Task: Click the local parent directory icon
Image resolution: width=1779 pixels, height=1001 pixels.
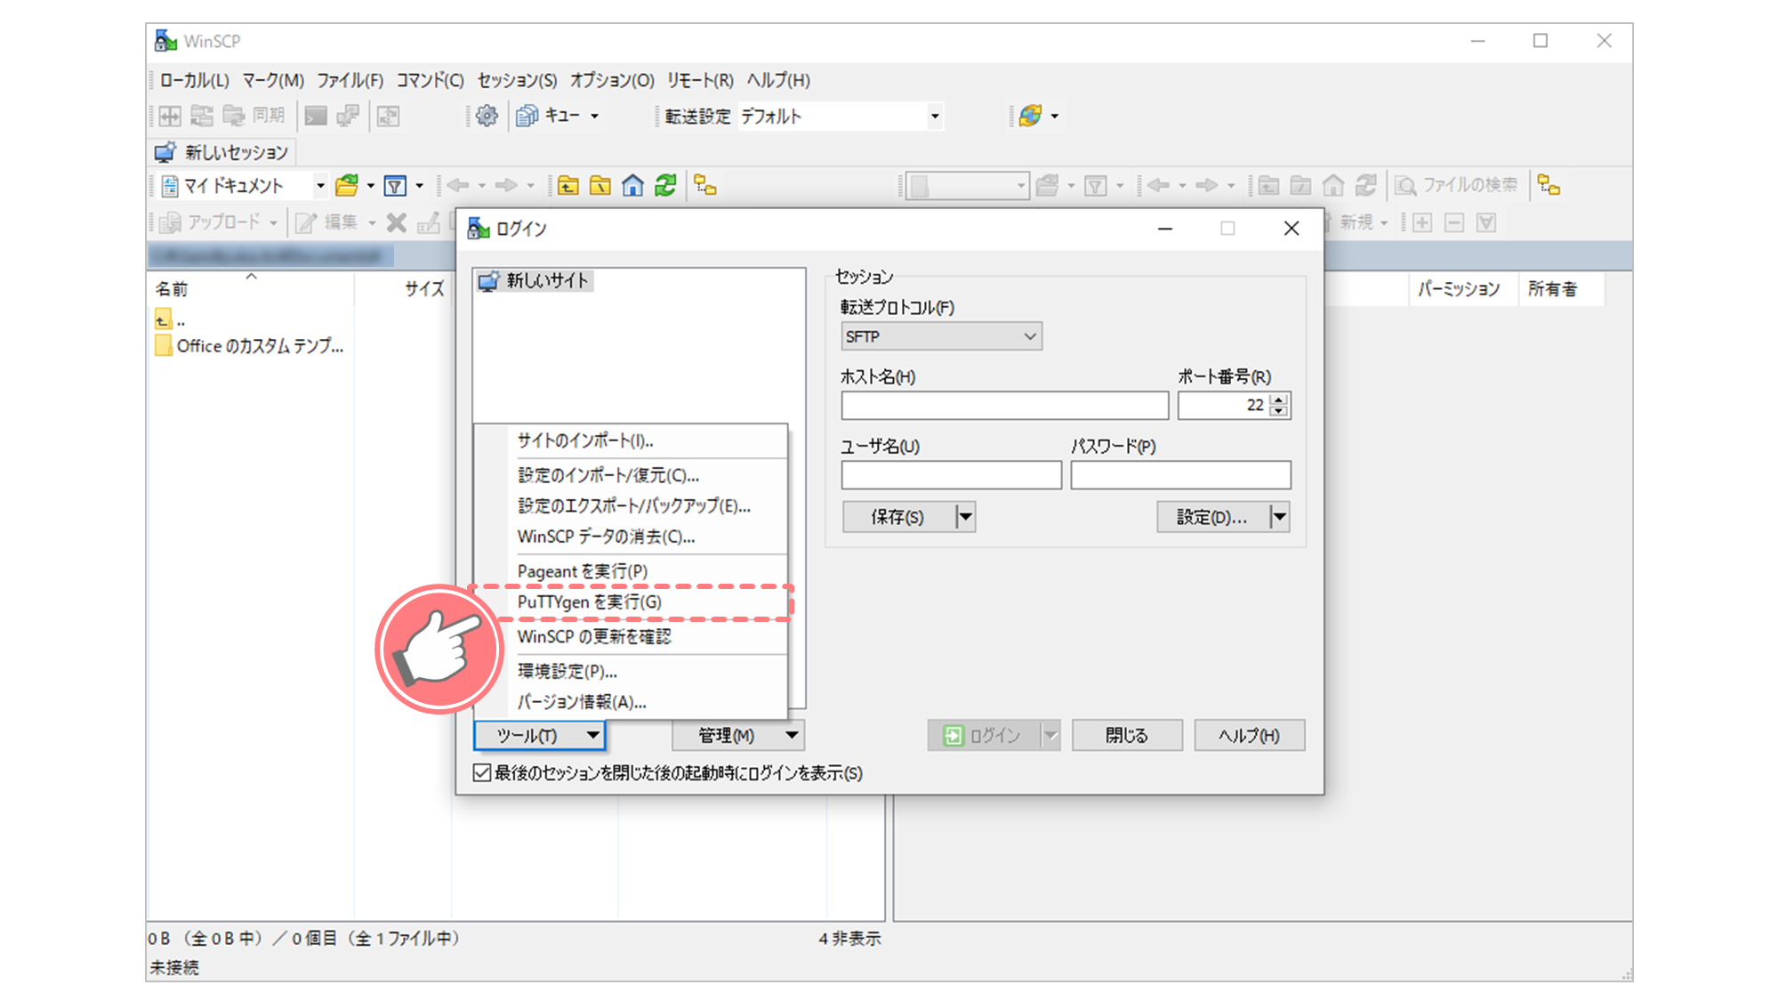Action: click(568, 186)
